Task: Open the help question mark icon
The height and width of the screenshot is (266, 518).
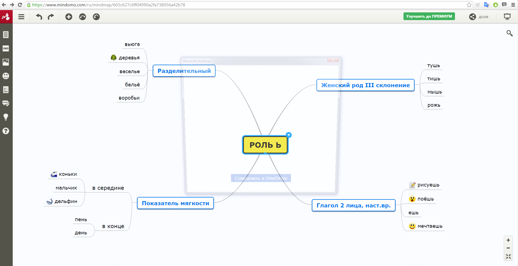Action: 6,131
